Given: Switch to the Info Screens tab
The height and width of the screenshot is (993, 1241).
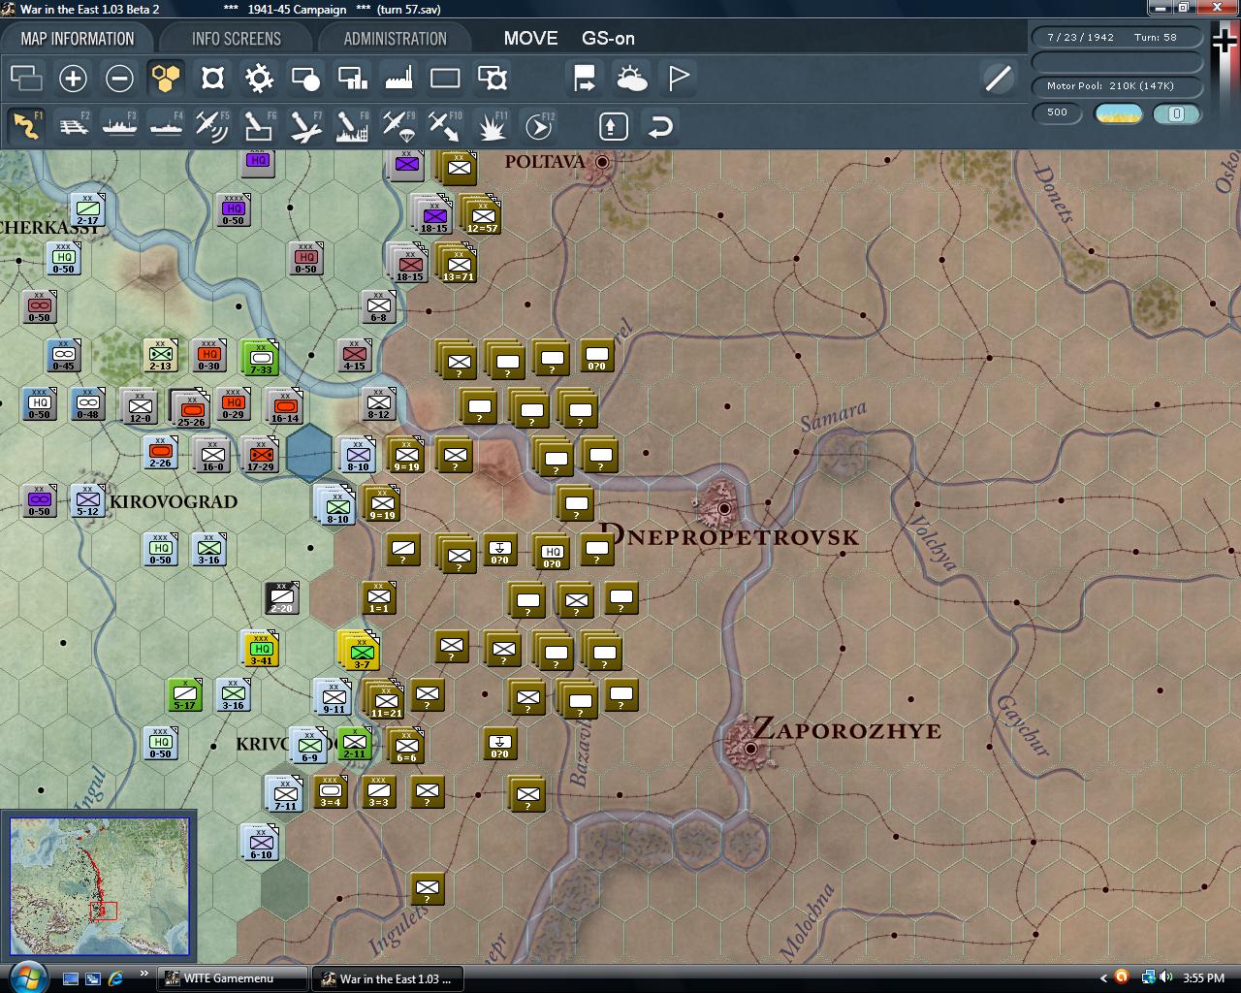Looking at the screenshot, I should pos(237,39).
